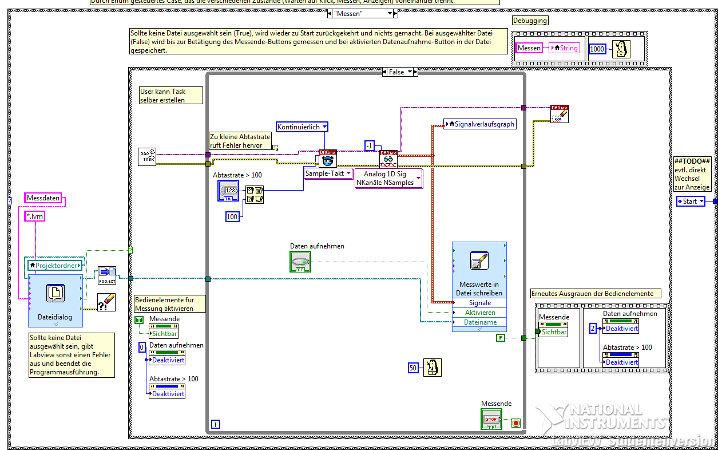Click the String local variable in Debugging
The image size is (718, 450).
564,48
